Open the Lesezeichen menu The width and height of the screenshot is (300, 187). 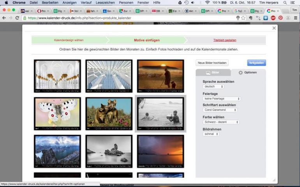coord(105,2)
